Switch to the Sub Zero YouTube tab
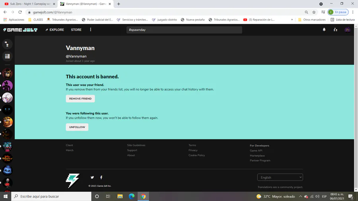The width and height of the screenshot is (358, 201). click(30, 4)
